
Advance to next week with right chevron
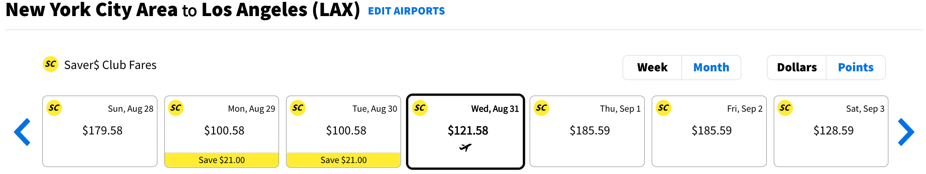[906, 132]
